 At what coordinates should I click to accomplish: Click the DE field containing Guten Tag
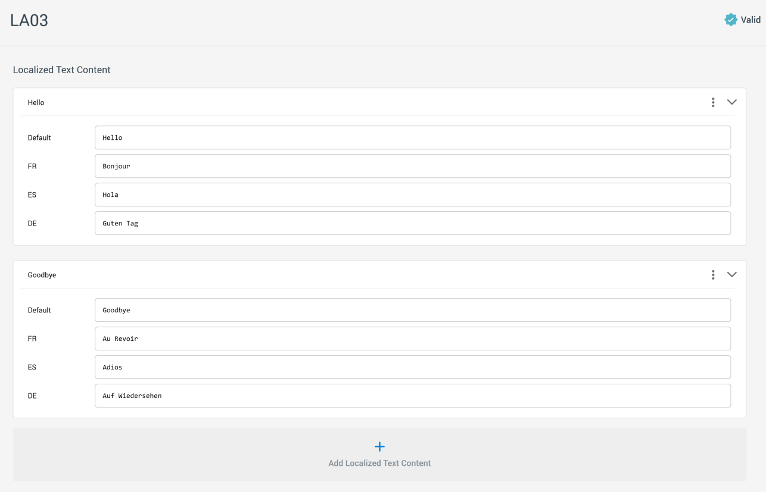(412, 223)
